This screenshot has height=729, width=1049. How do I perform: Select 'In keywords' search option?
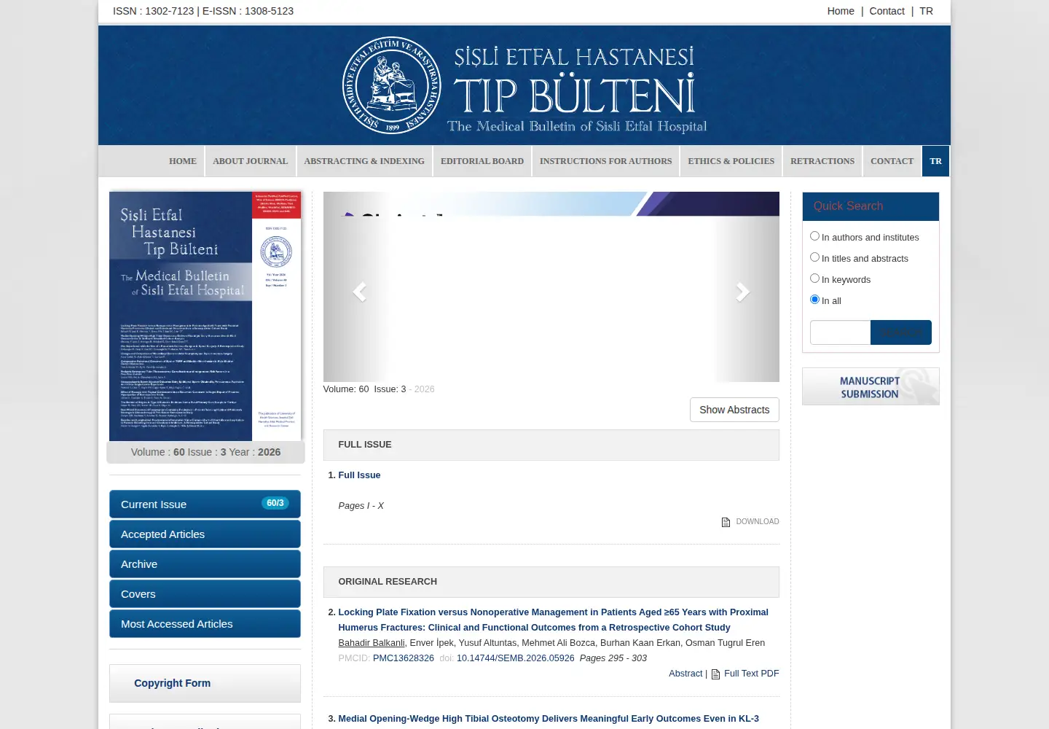(814, 278)
